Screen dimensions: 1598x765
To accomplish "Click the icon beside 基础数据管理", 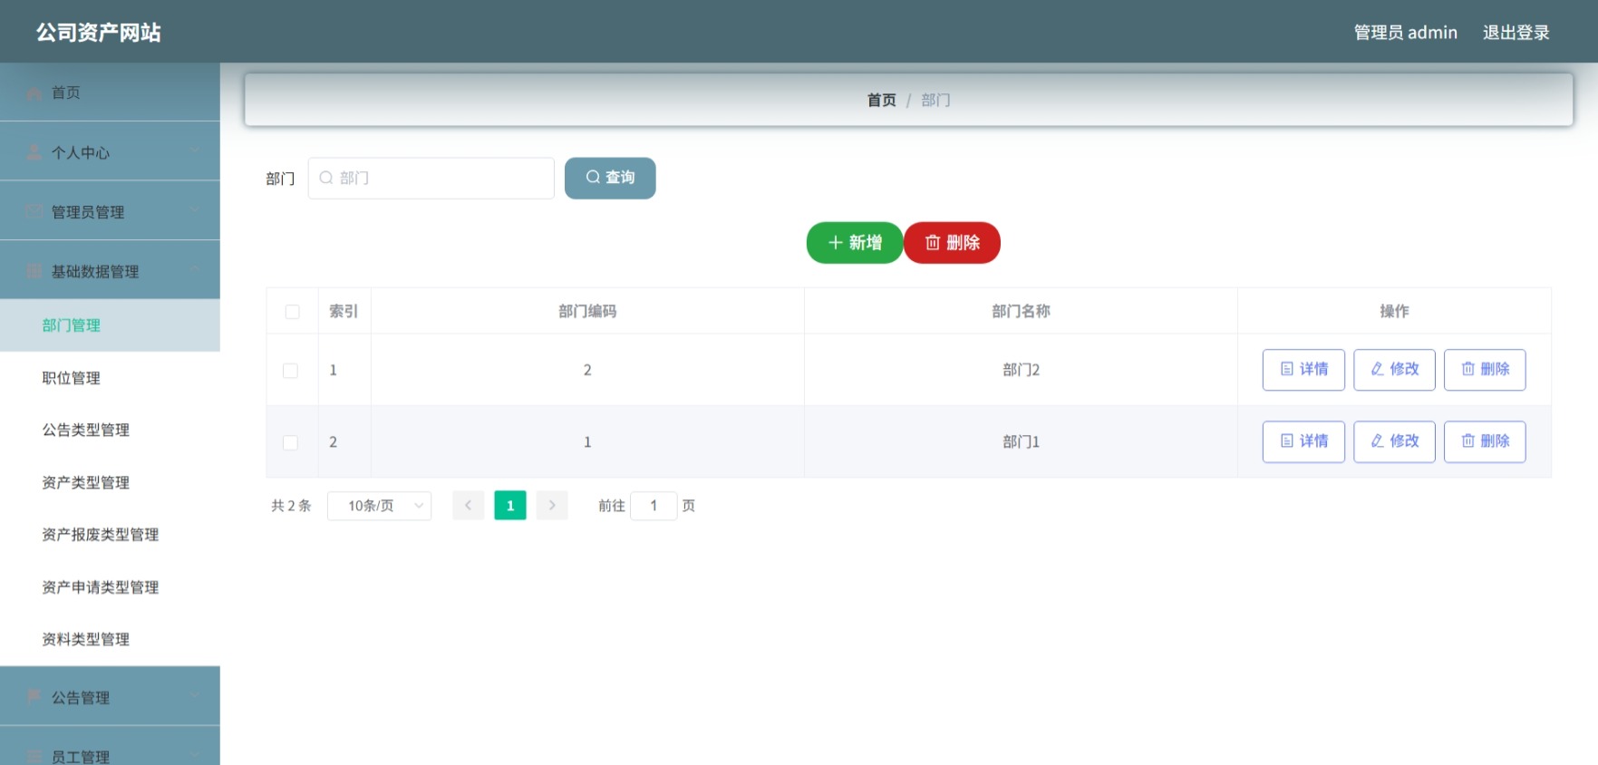I will (x=34, y=271).
